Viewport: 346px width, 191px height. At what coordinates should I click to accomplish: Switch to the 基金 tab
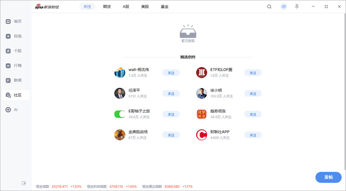165,7
